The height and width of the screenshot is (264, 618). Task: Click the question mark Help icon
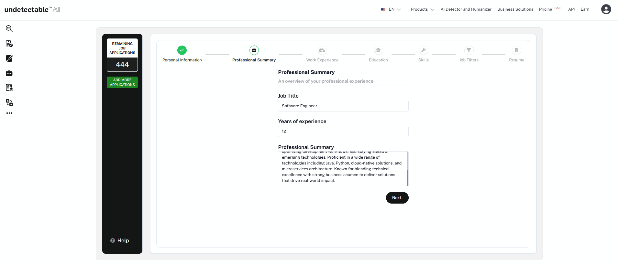pos(113,240)
